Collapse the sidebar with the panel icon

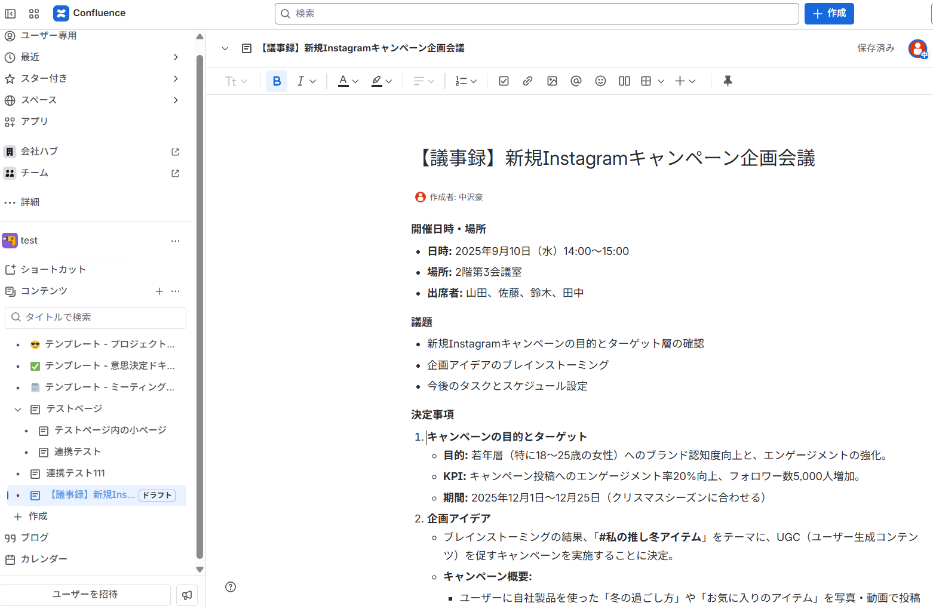tap(10, 13)
